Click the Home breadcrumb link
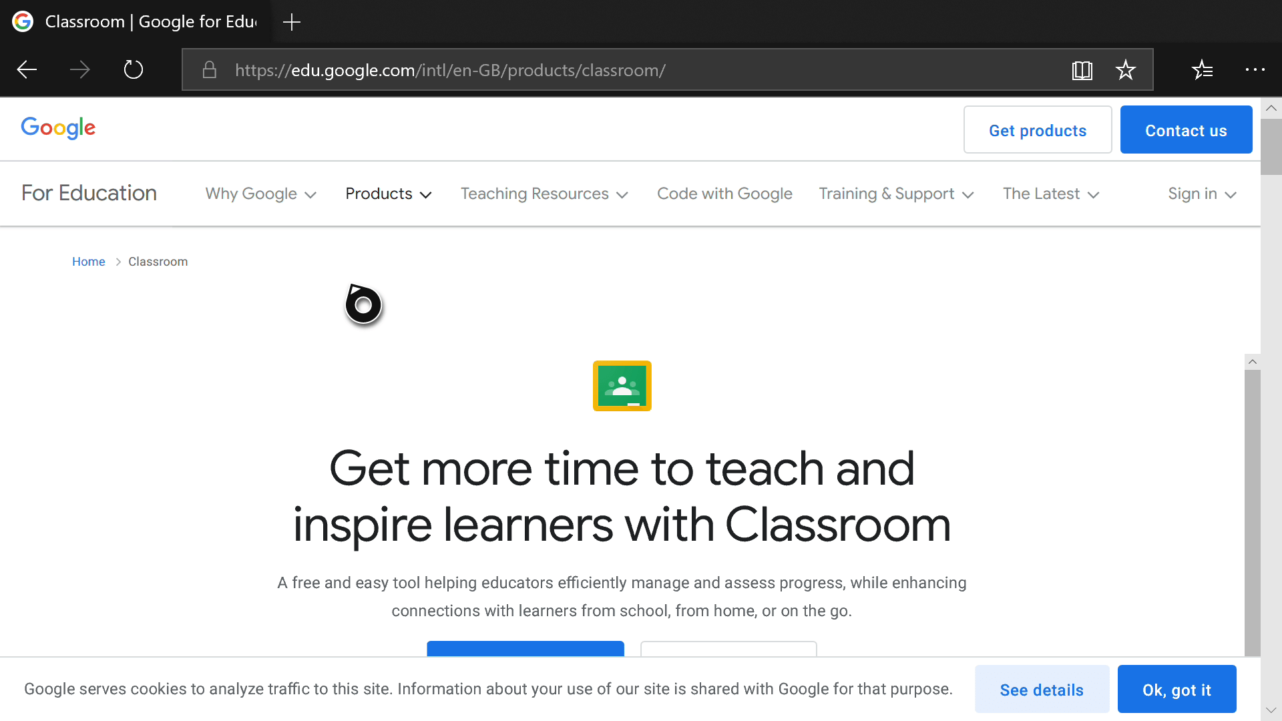The width and height of the screenshot is (1282, 721). [x=88, y=262]
